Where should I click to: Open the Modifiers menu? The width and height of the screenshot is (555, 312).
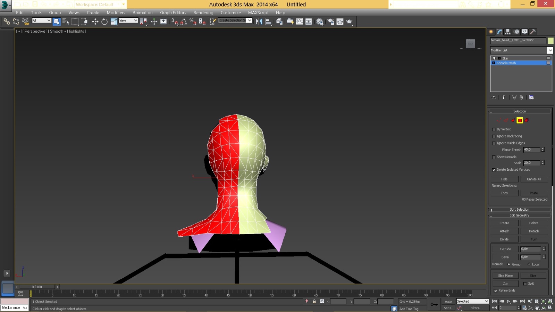click(116, 12)
